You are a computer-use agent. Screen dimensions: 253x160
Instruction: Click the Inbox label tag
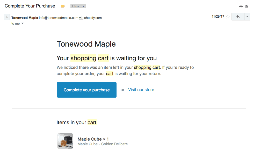[76, 6]
